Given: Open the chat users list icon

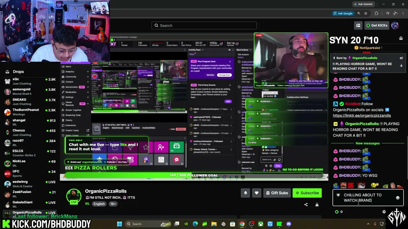Looking at the screenshot, I should pos(401,38).
